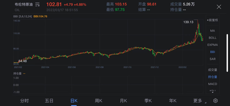Show the 持仓量 sub-chart in sidebar

212,77
